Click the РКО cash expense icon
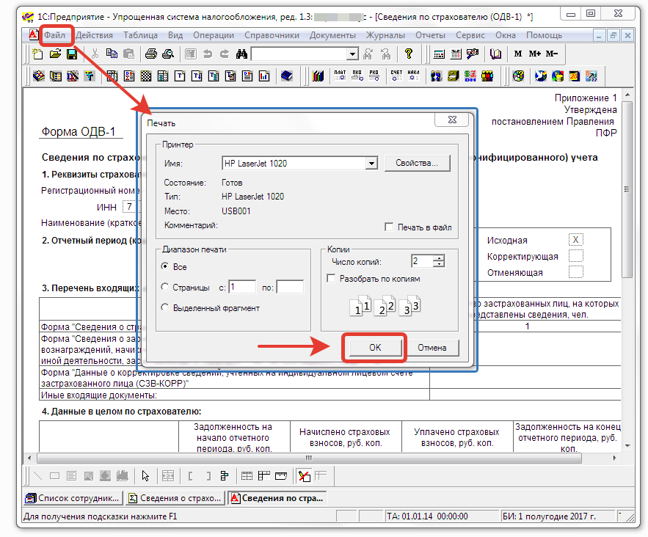The height and width of the screenshot is (537, 648). click(374, 76)
